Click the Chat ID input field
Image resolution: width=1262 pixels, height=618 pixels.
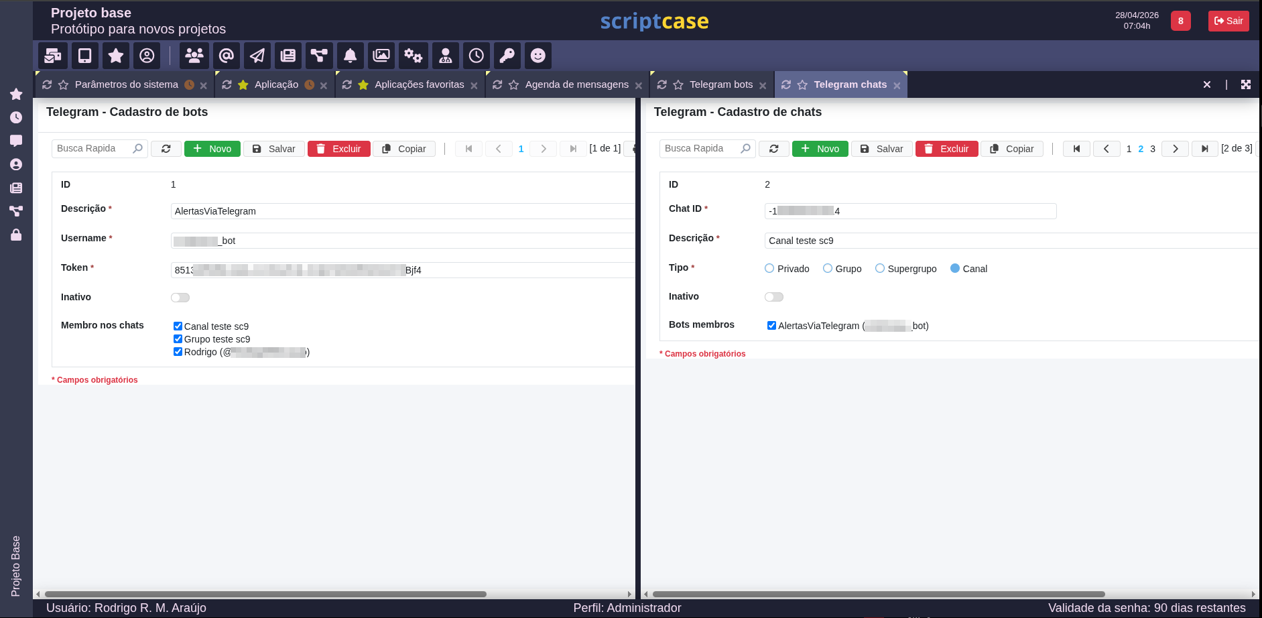click(x=910, y=211)
